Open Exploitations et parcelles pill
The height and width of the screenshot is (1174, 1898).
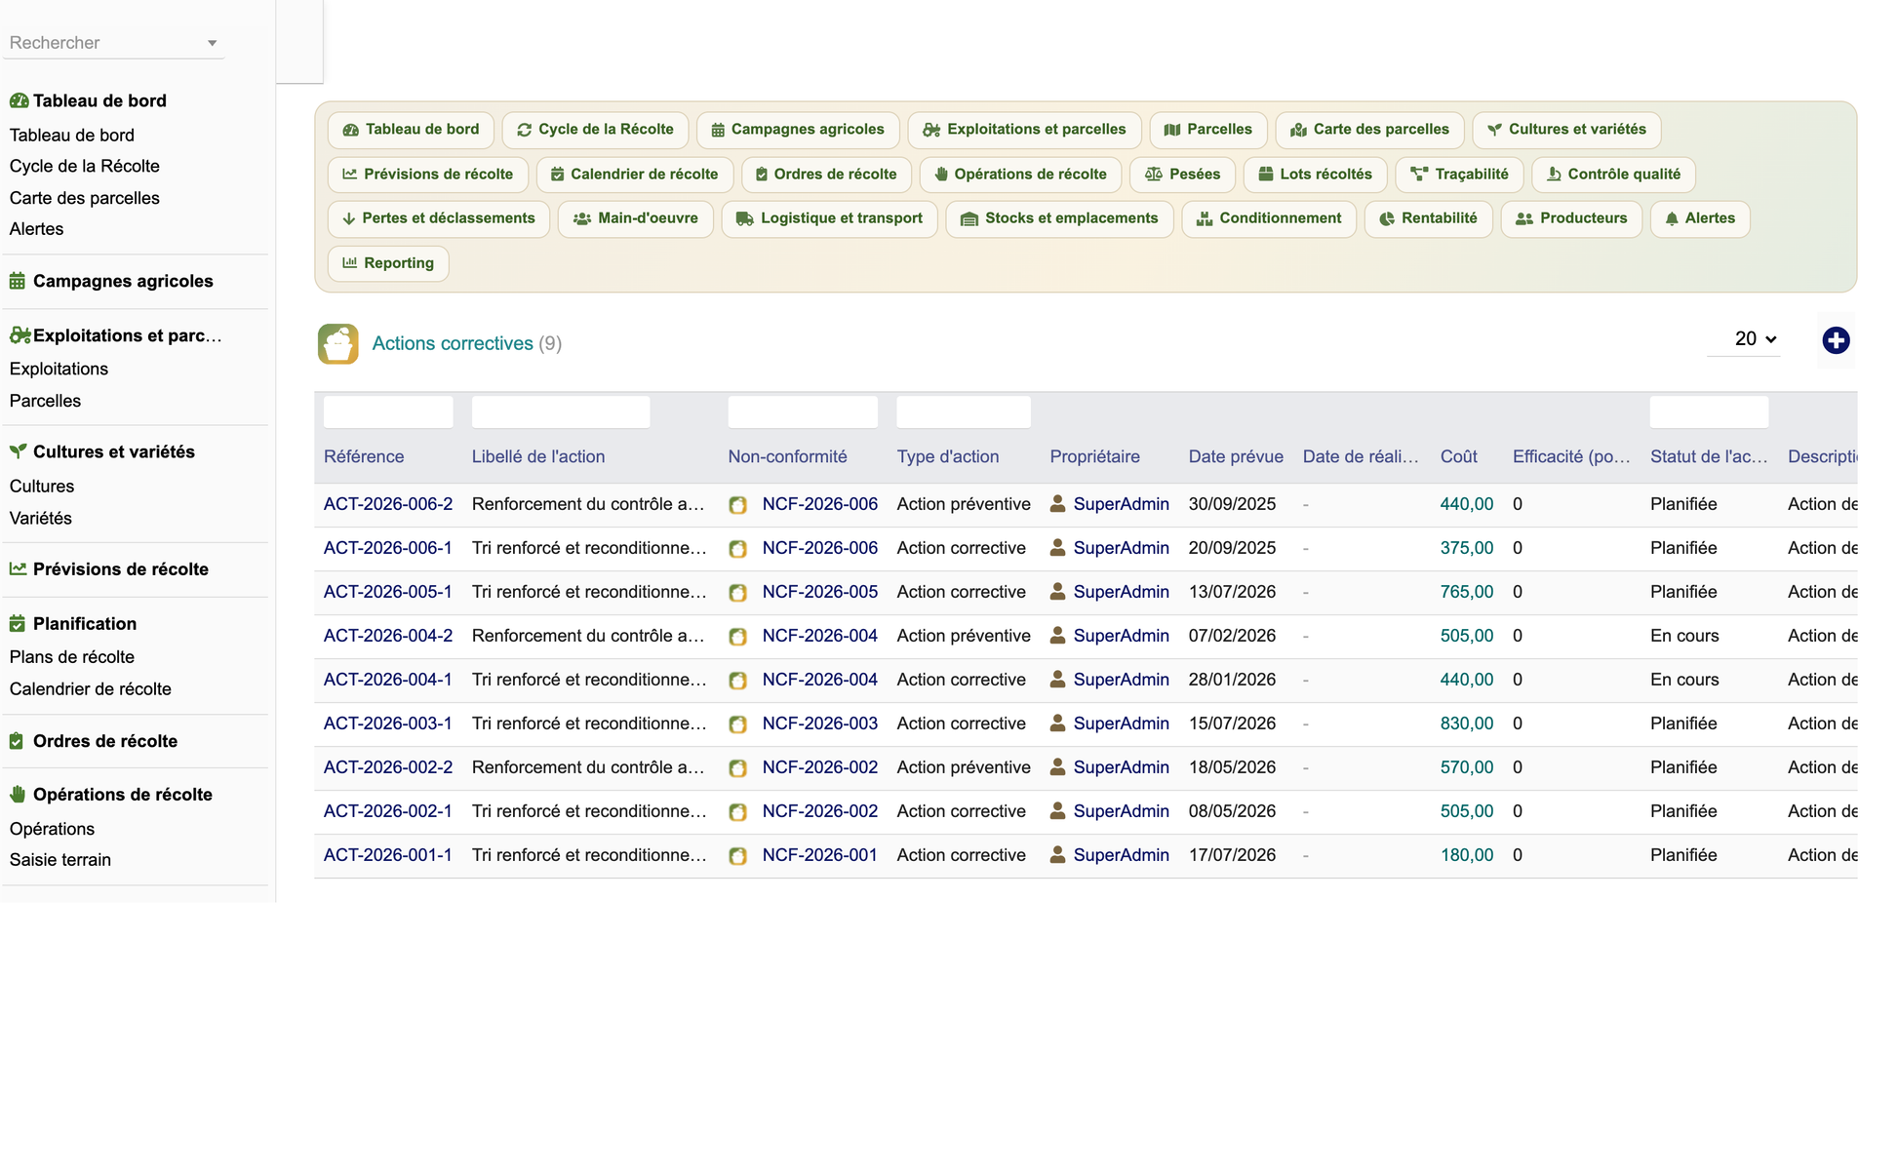click(x=1024, y=130)
